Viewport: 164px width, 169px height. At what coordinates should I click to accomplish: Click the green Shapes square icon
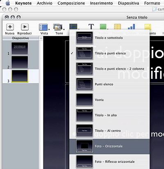(x=103, y=27)
